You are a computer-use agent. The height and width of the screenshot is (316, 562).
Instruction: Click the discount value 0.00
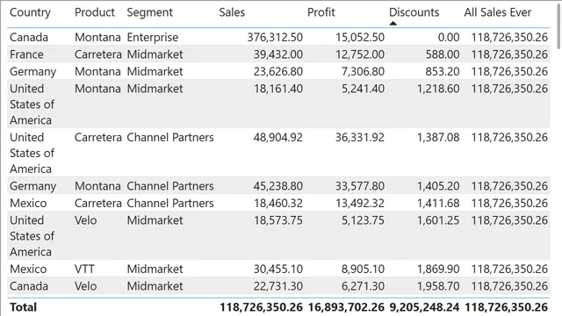449,37
